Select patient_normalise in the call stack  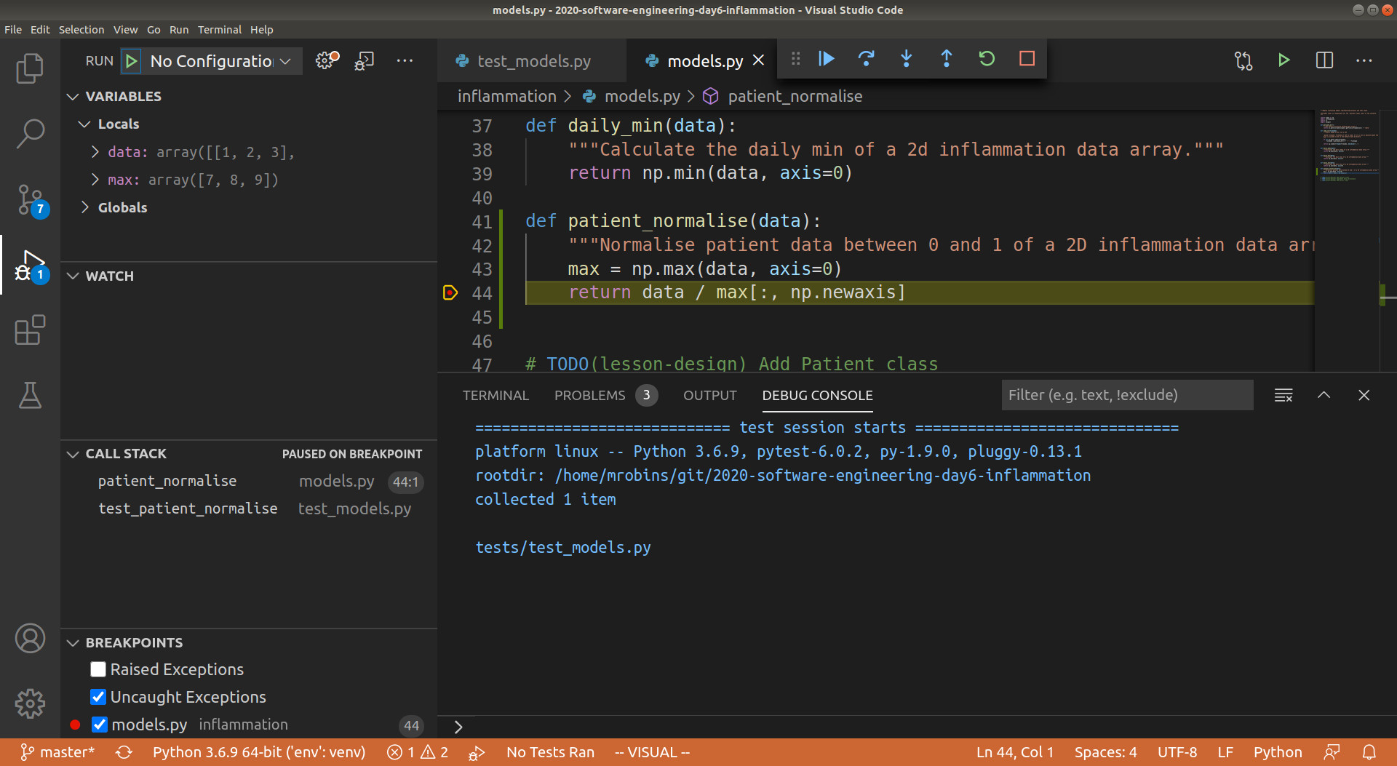point(167,481)
